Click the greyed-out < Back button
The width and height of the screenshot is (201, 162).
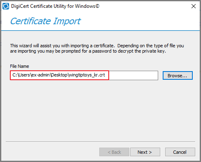point(114,152)
